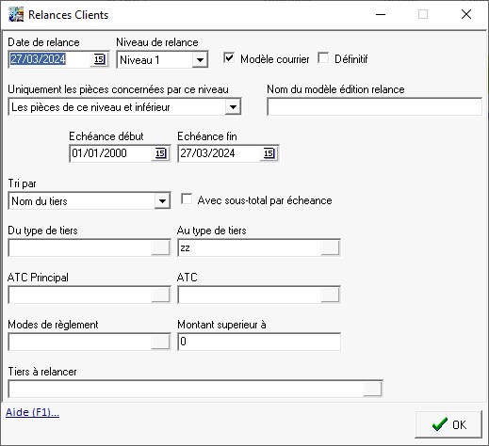The image size is (489, 446).
Task: Focus the Nom du modèle édition relance field
Action: (x=375, y=106)
